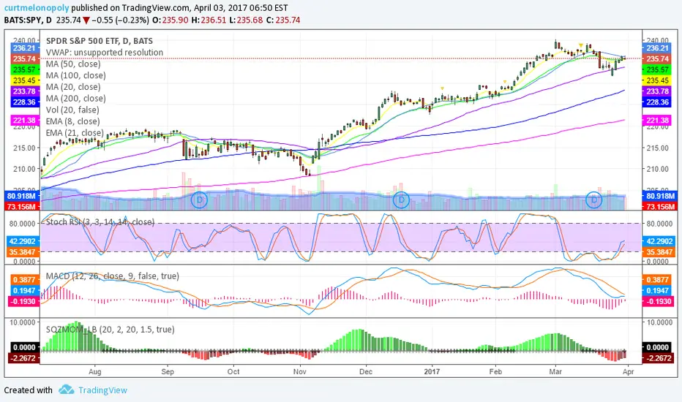This screenshot has height=402, width=682.
Task: Click the L:235.68 low value
Action: pos(245,20)
